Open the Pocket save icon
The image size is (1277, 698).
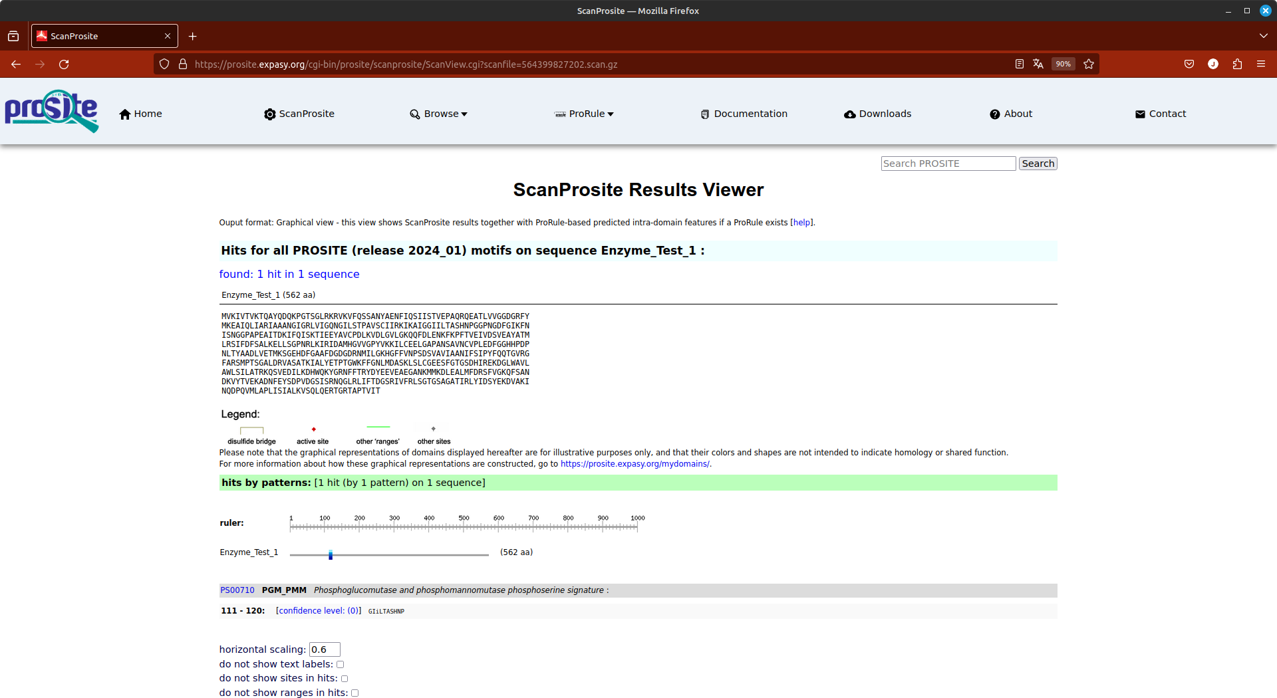(x=1189, y=64)
